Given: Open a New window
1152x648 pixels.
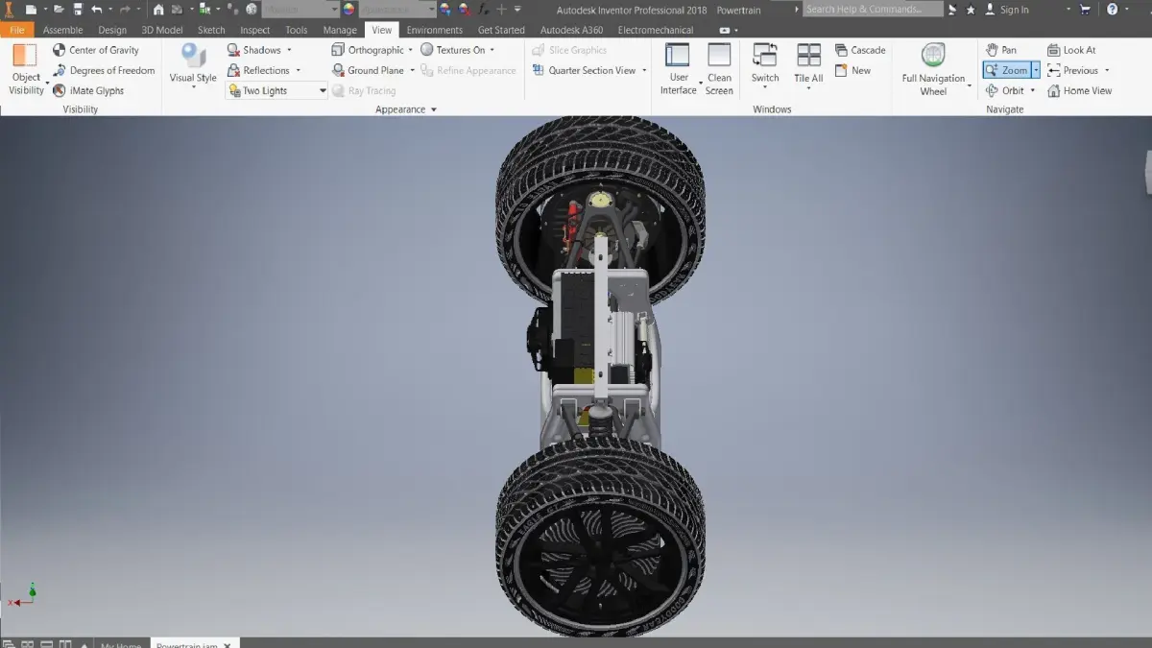Looking at the screenshot, I should 852,70.
